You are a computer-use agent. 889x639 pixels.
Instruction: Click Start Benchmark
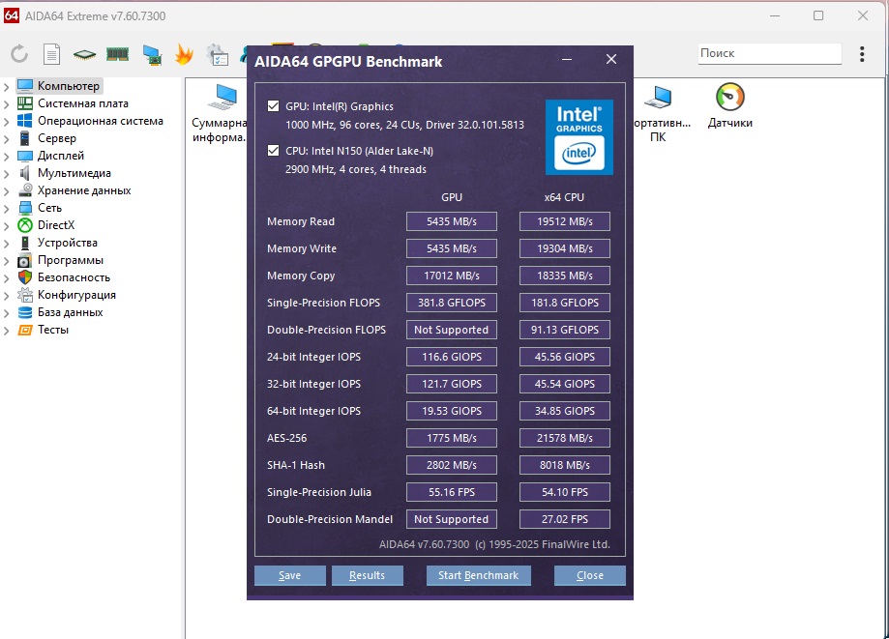[479, 575]
